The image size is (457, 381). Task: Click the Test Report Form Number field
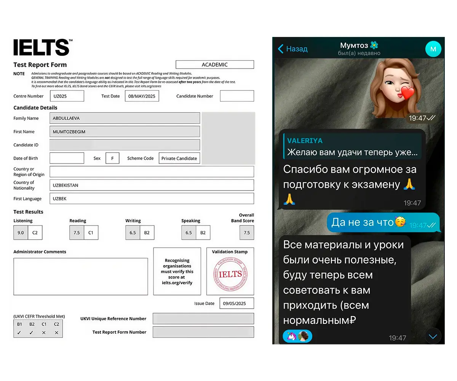click(203, 332)
